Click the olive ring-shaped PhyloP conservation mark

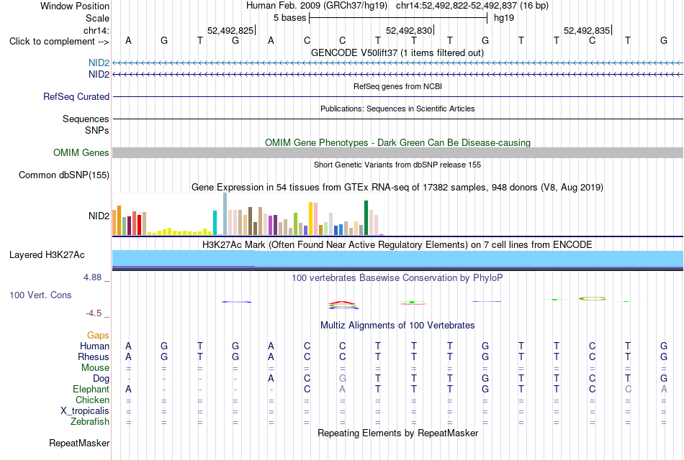coord(593,299)
